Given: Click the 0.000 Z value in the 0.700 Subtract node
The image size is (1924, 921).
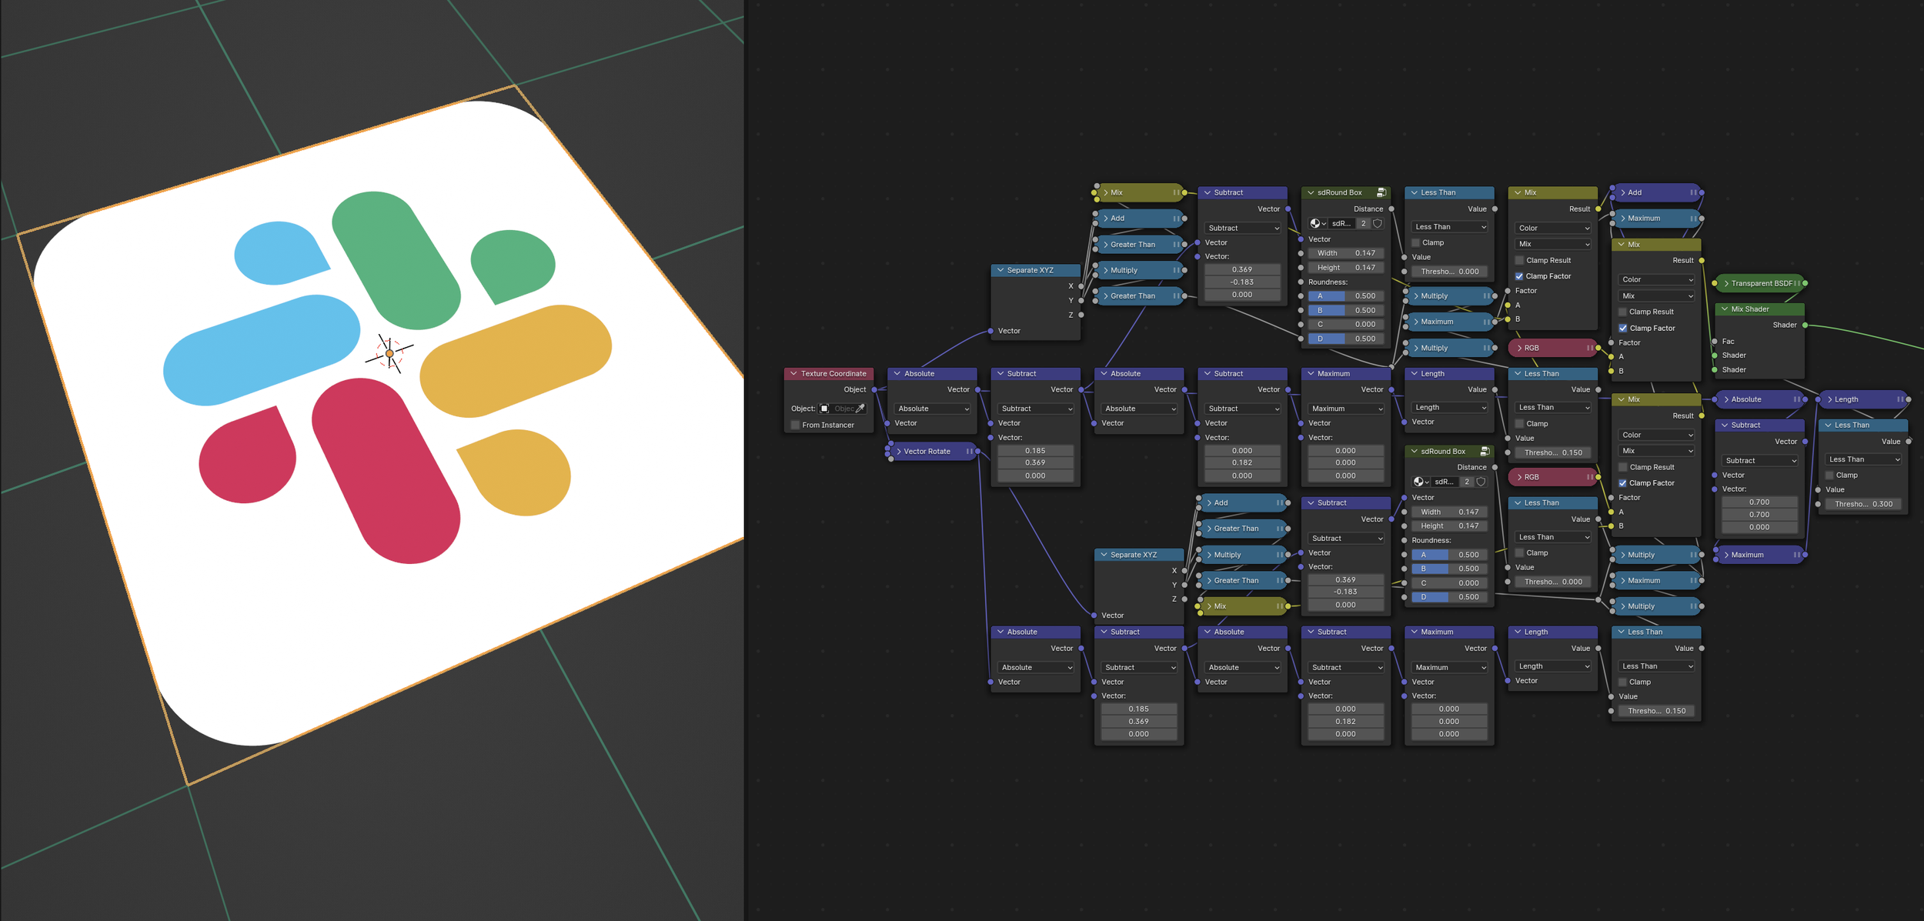Looking at the screenshot, I should click(x=1760, y=527).
